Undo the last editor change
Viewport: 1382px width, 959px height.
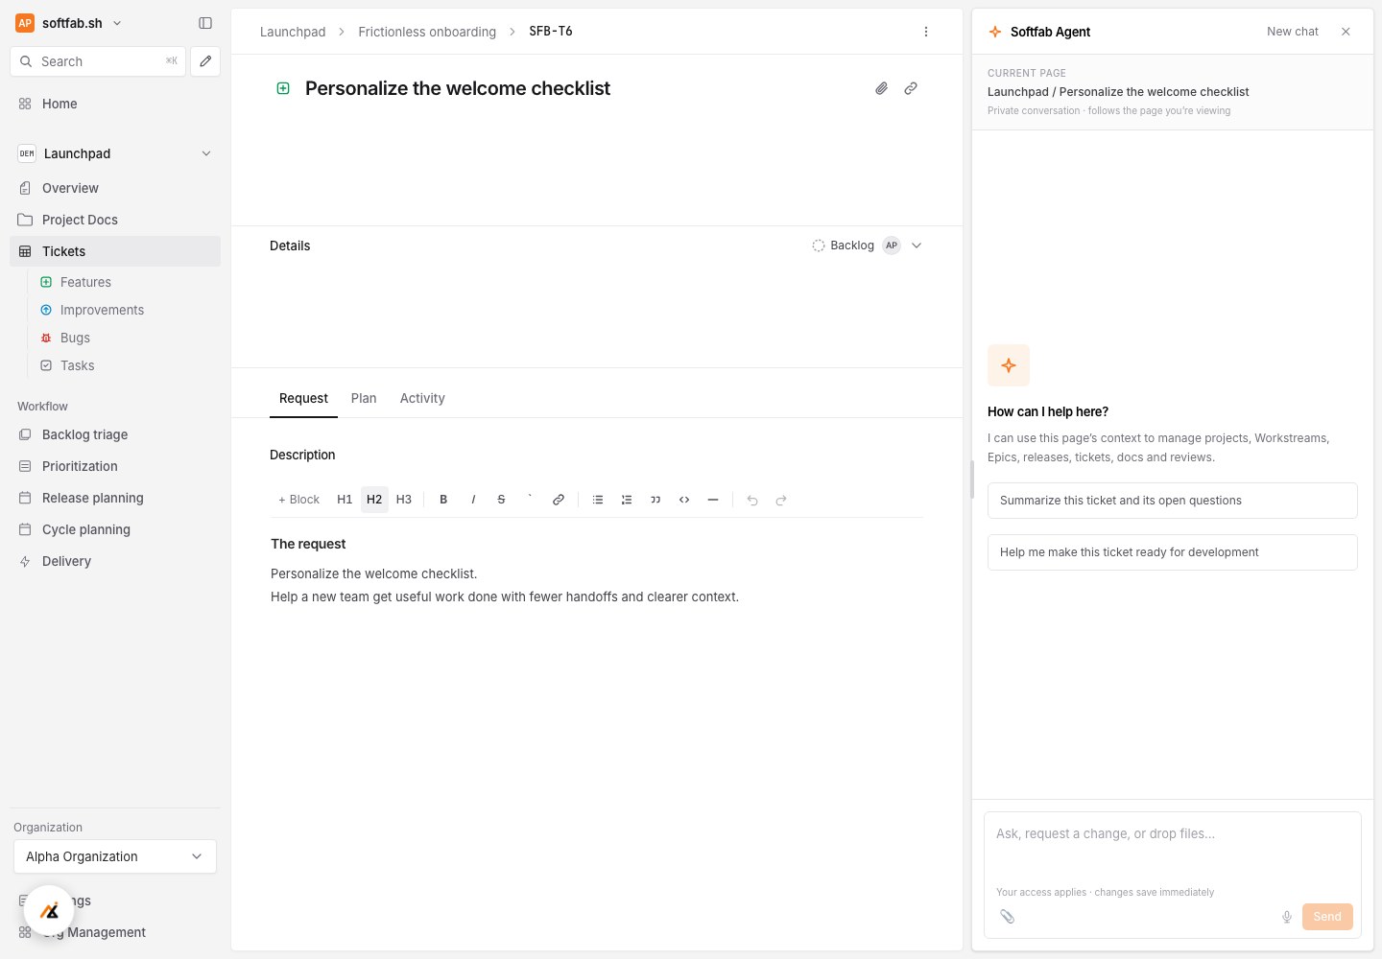tap(752, 500)
